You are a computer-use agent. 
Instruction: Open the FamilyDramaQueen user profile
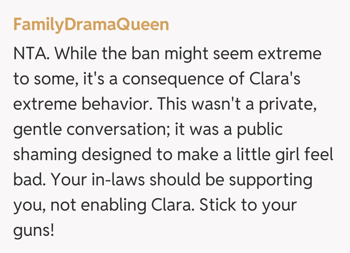91,25
